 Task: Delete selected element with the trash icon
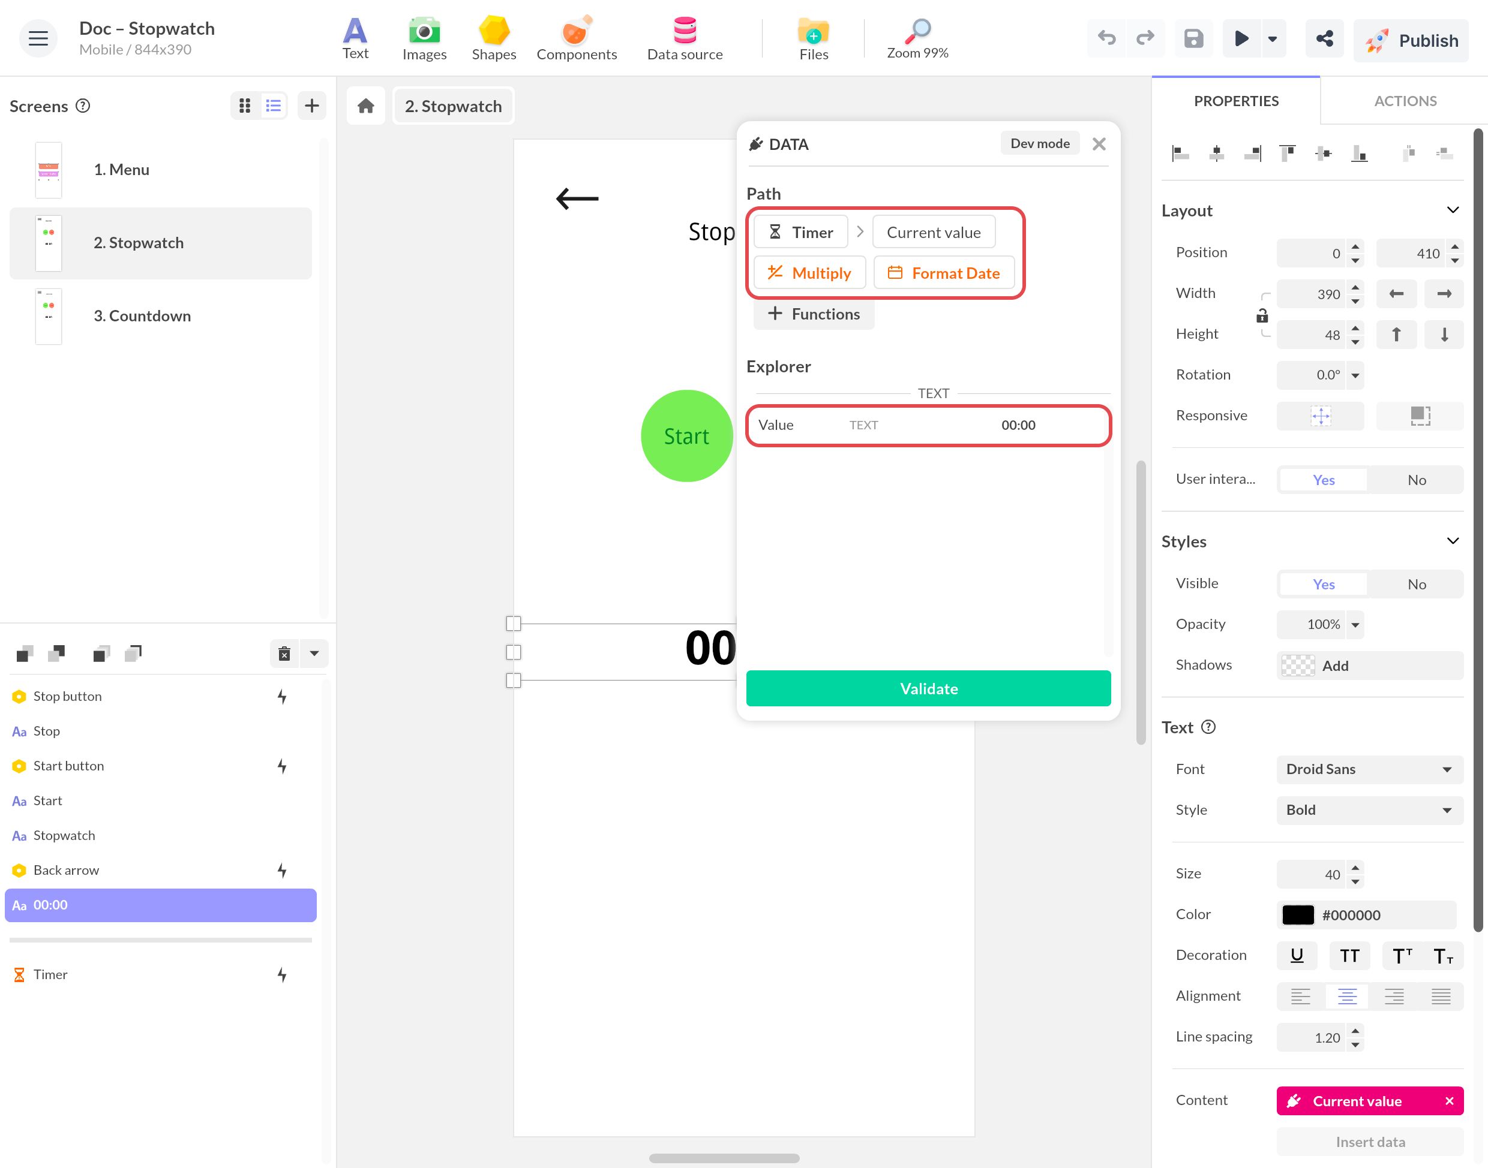tap(284, 654)
